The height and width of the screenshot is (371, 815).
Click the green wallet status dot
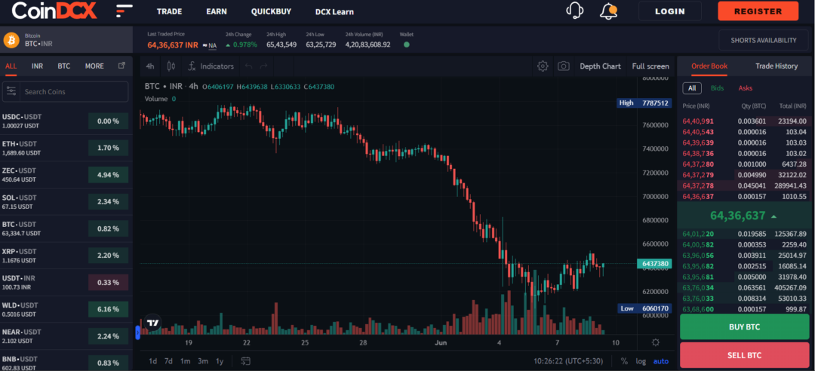[x=407, y=44]
